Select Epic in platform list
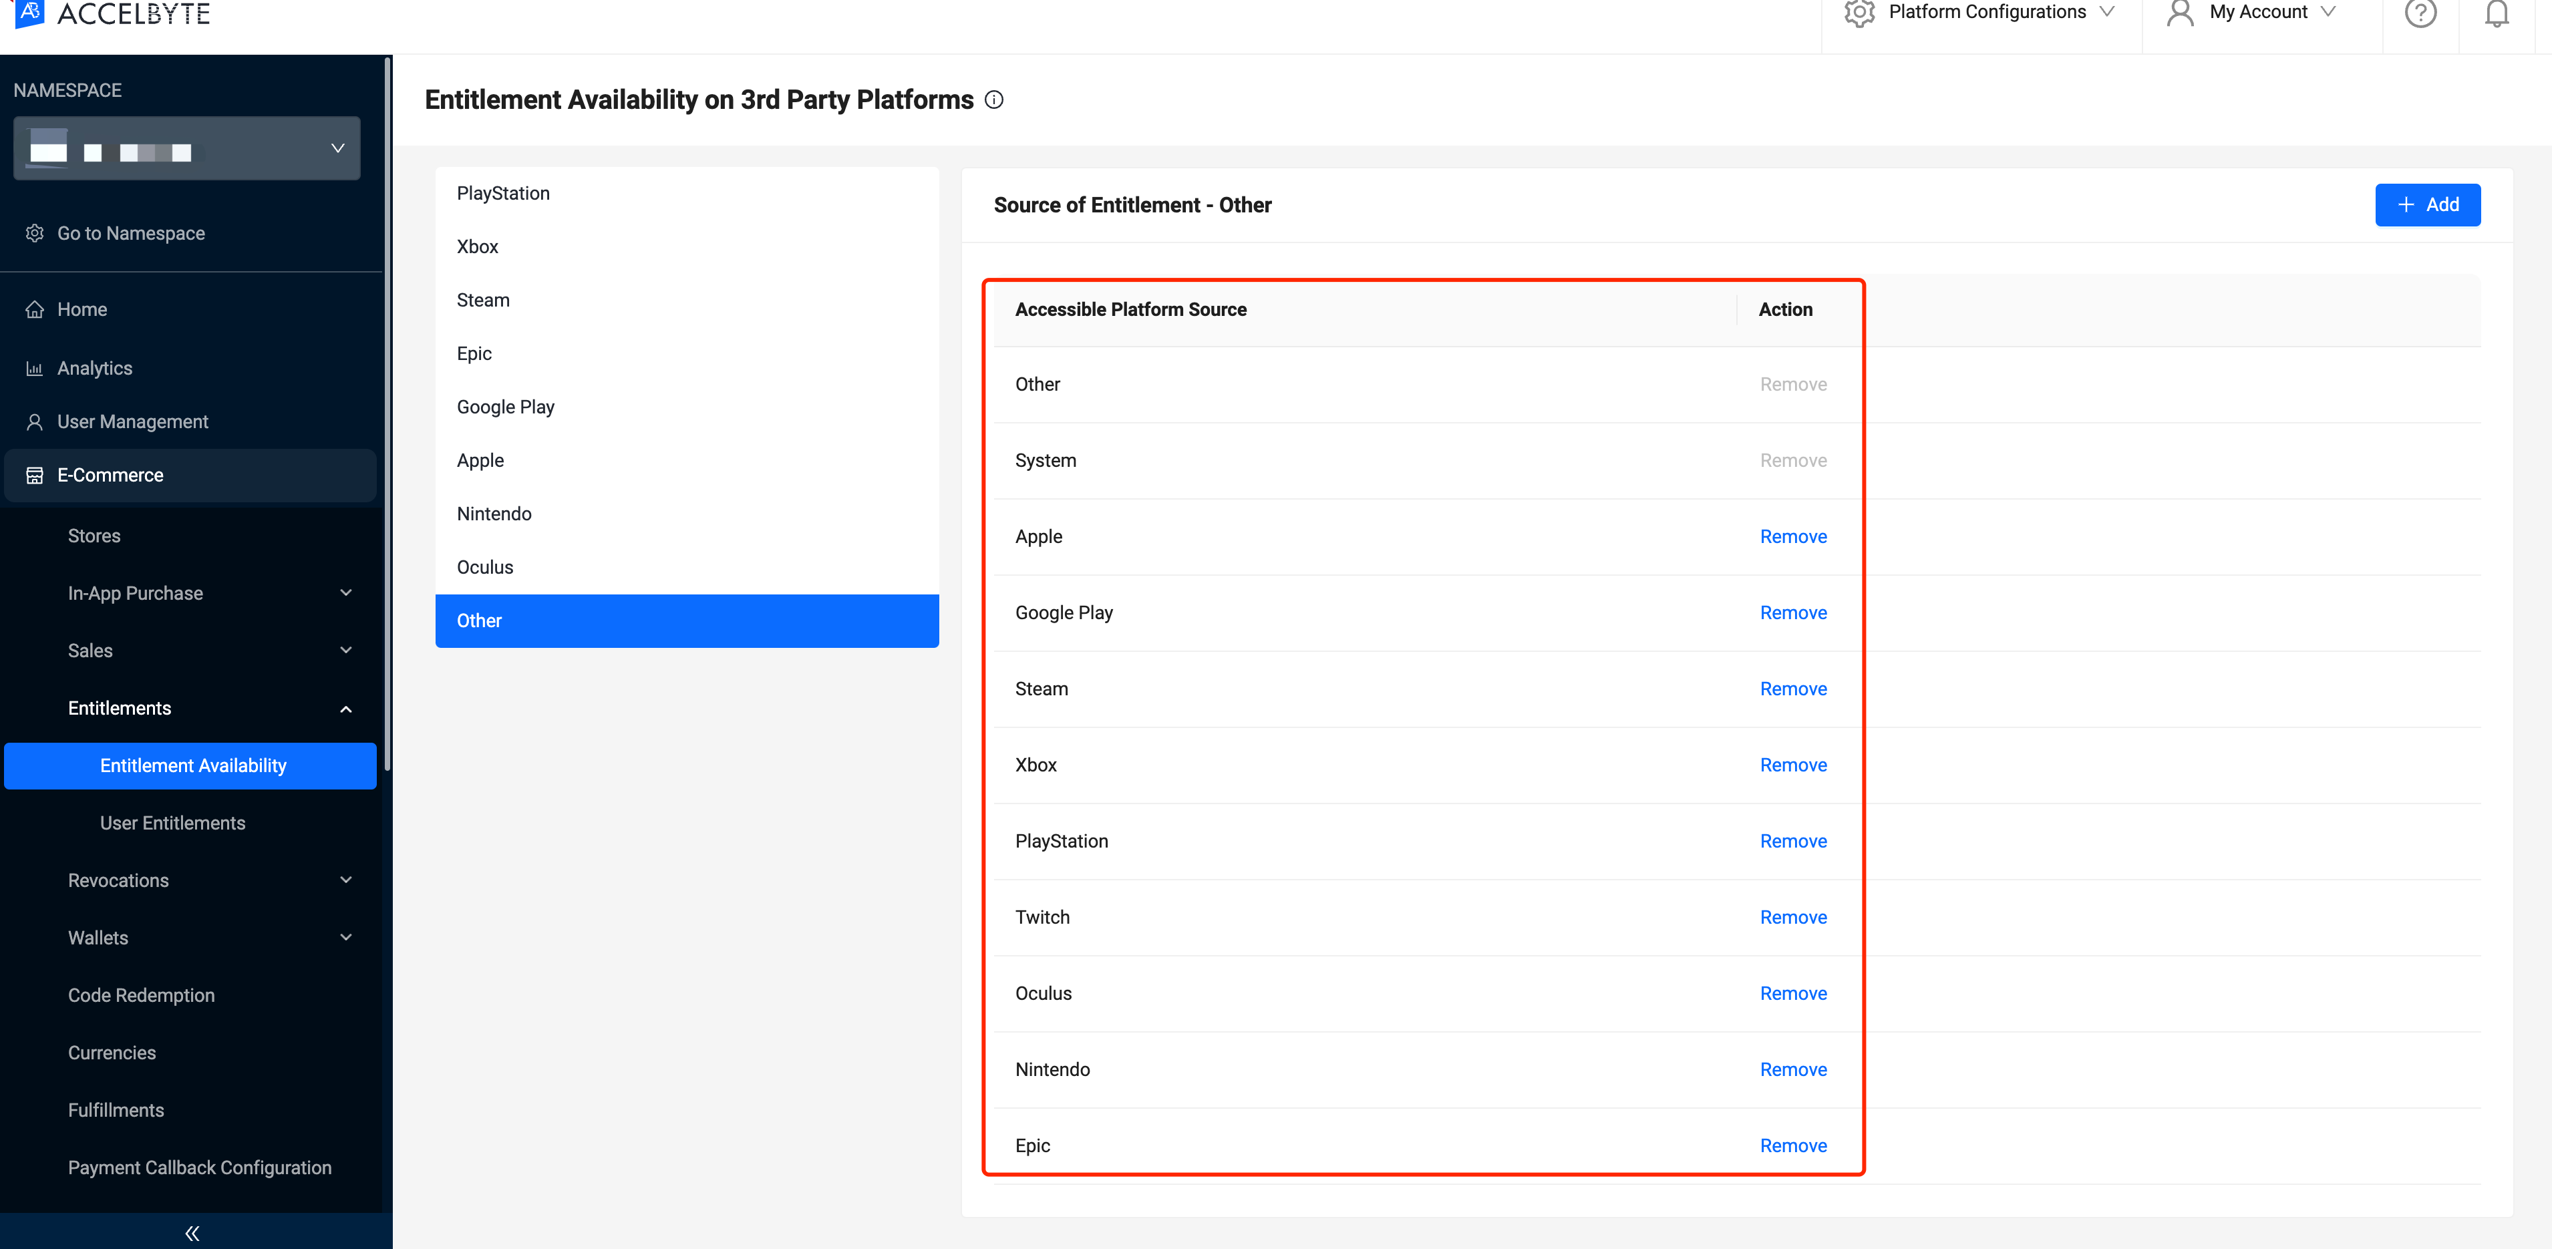 687,353
